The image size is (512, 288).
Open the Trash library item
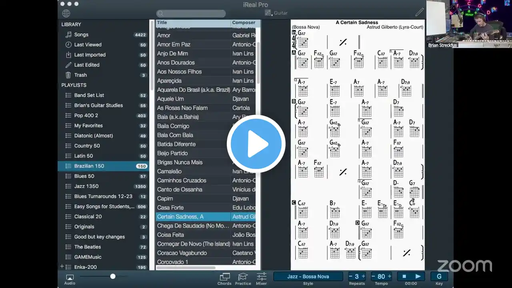80,75
